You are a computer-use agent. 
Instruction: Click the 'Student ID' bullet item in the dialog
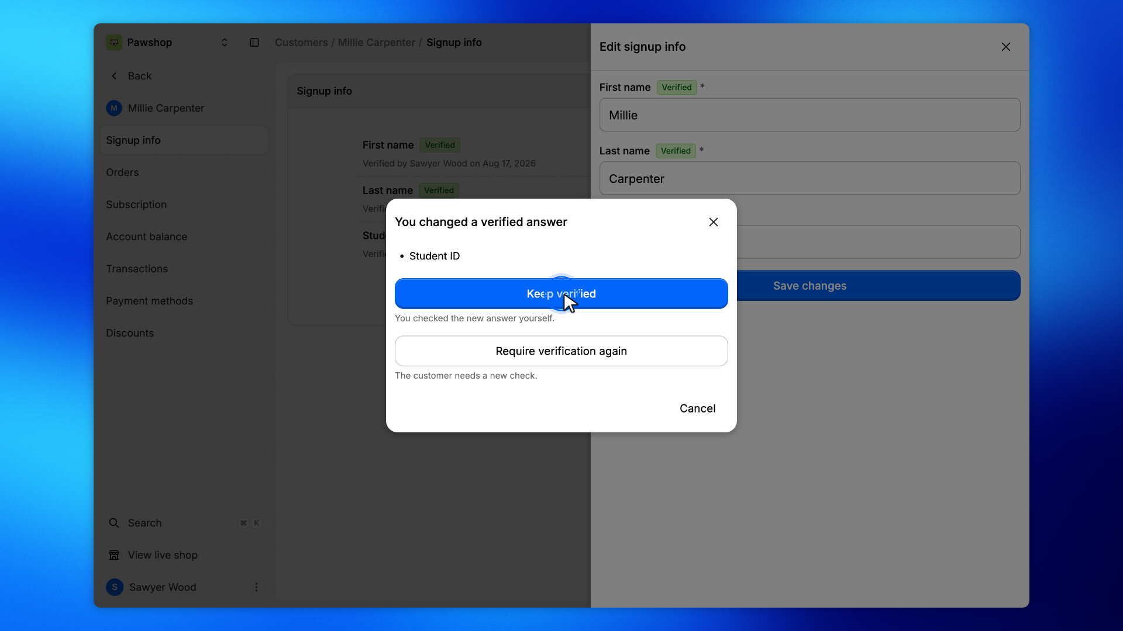click(x=435, y=256)
